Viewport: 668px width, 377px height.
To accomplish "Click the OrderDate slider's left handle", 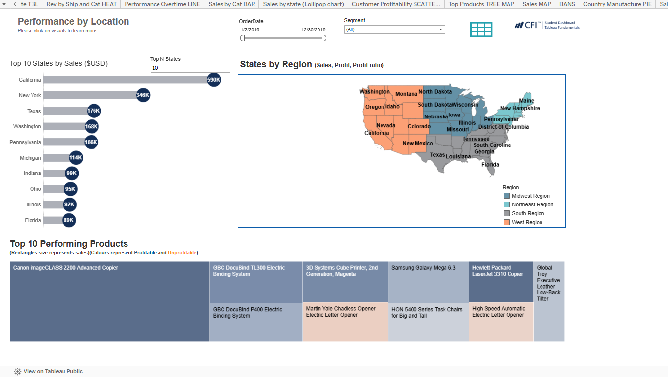I will (x=243, y=38).
